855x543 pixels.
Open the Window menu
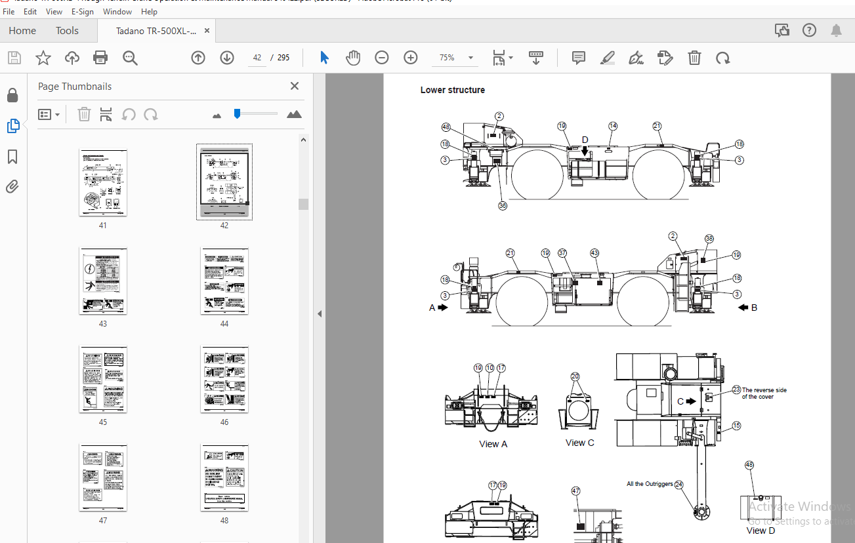(x=117, y=12)
